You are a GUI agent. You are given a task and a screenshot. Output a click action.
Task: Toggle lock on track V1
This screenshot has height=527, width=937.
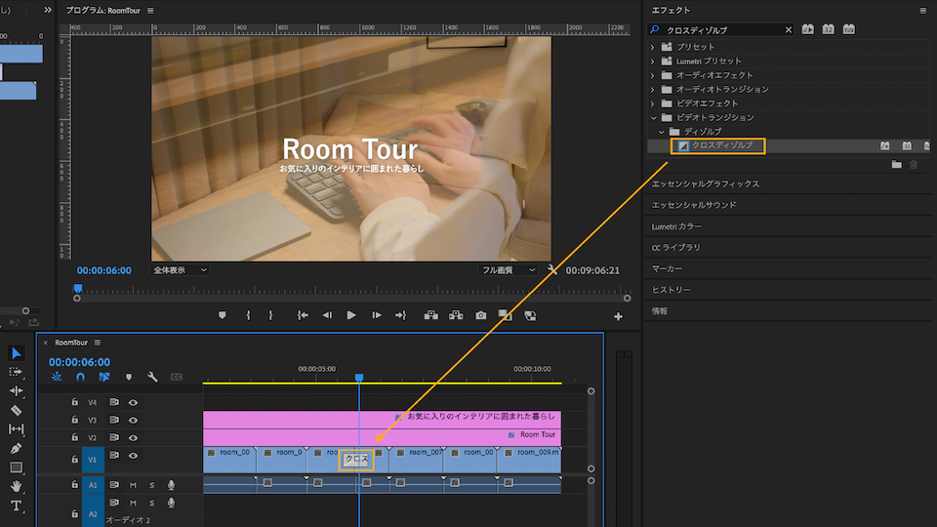coord(74,457)
